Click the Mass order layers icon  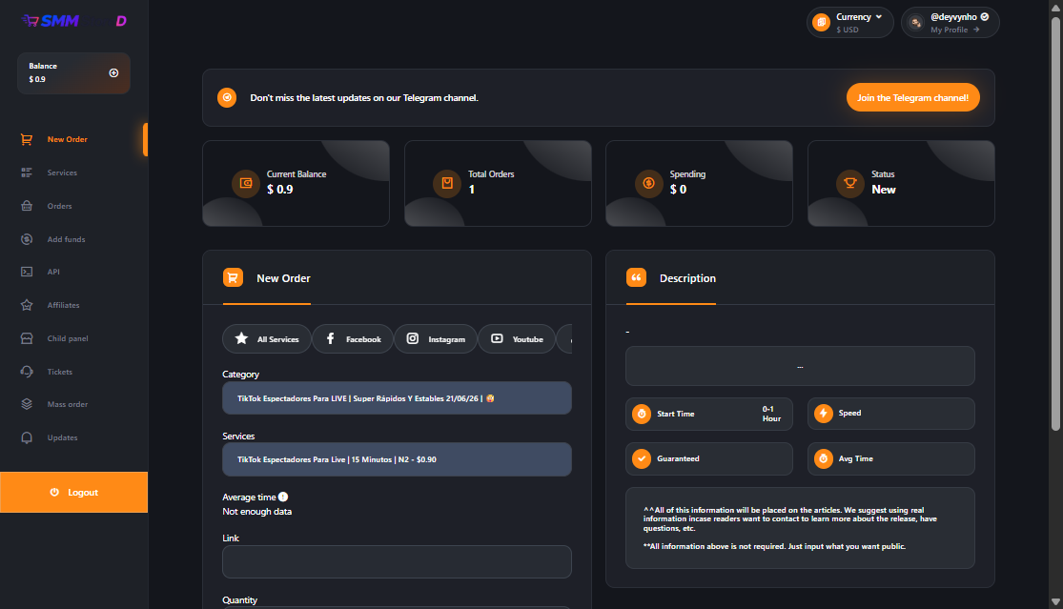[27, 404]
